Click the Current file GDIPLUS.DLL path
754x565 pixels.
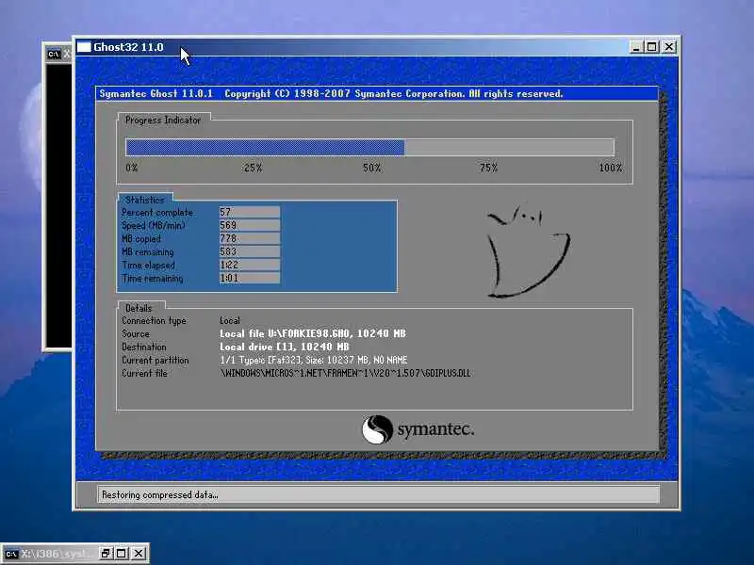click(345, 373)
